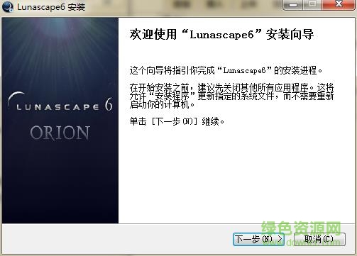Click the 取消(C) button

pyautogui.click(x=319, y=239)
